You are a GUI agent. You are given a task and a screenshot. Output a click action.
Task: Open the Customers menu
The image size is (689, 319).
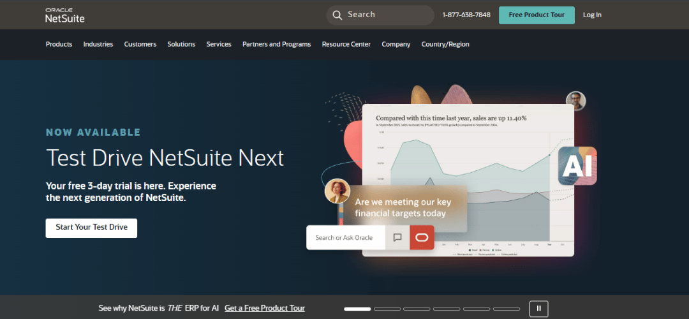140,45
